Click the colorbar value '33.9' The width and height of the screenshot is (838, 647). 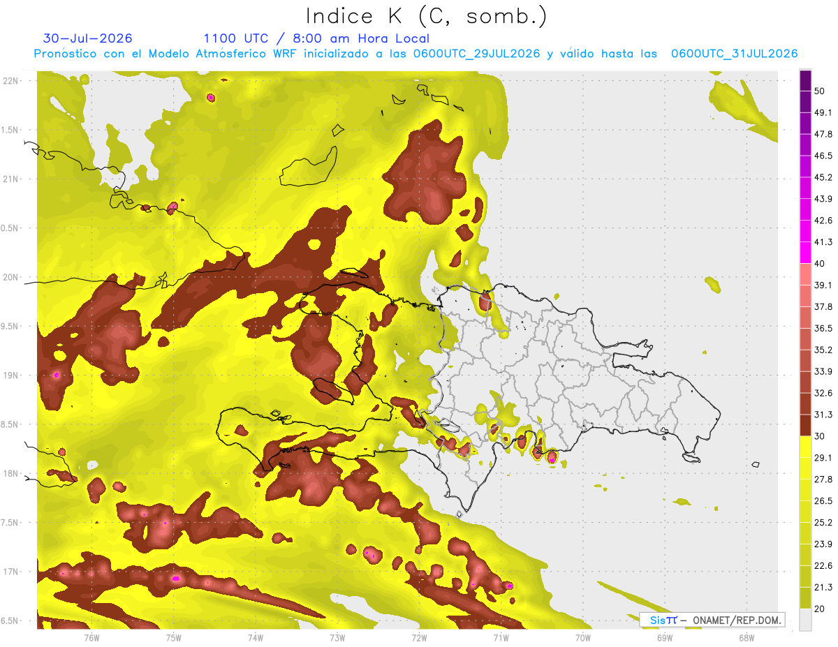click(x=823, y=371)
